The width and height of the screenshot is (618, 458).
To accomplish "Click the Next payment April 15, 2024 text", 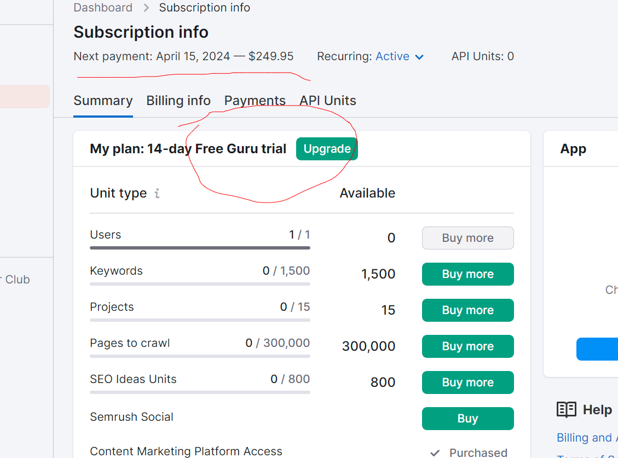I will 183,56.
